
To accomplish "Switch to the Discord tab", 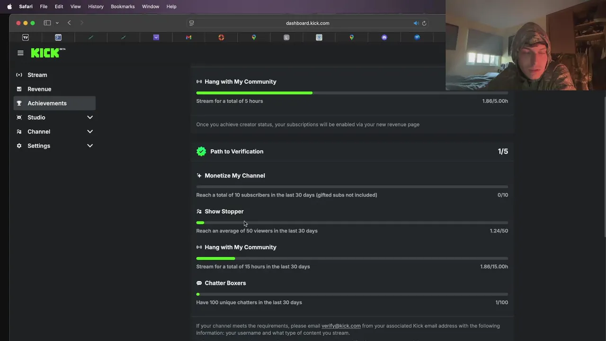I will [384, 37].
